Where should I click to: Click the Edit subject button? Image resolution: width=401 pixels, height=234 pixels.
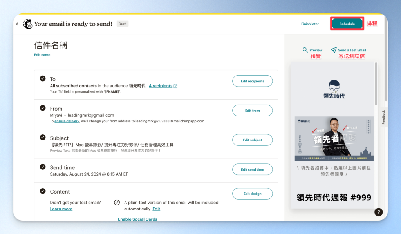click(x=253, y=140)
